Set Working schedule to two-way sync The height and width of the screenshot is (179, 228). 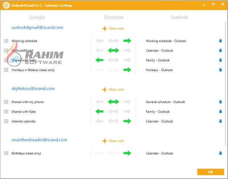[x=113, y=41]
